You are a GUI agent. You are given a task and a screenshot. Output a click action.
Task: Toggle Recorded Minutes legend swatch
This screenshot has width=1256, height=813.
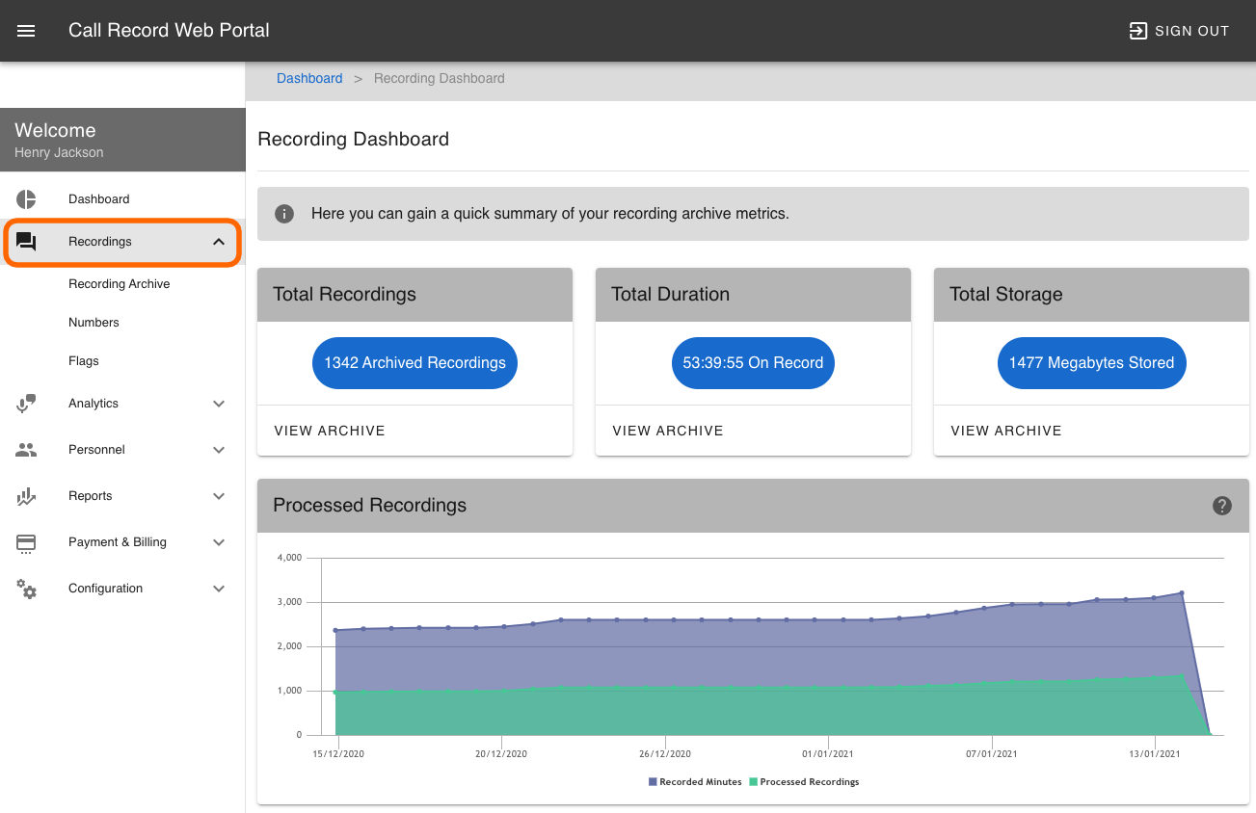tap(653, 782)
